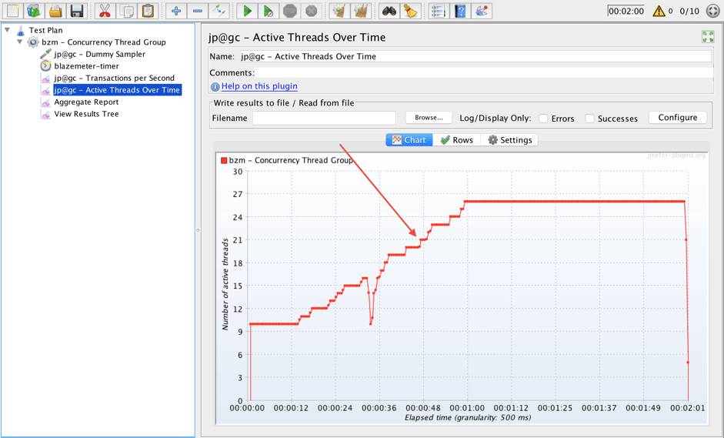
Task: Click the Clear All double-broom icon
Action: [361, 11]
